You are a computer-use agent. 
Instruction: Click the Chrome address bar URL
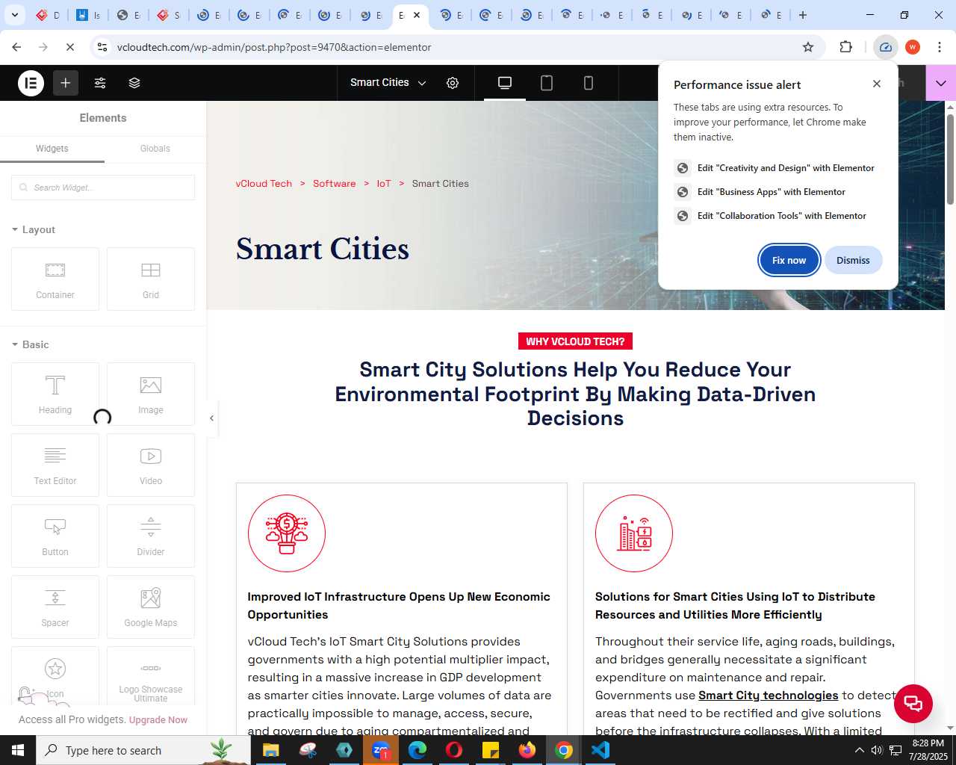coord(274,47)
